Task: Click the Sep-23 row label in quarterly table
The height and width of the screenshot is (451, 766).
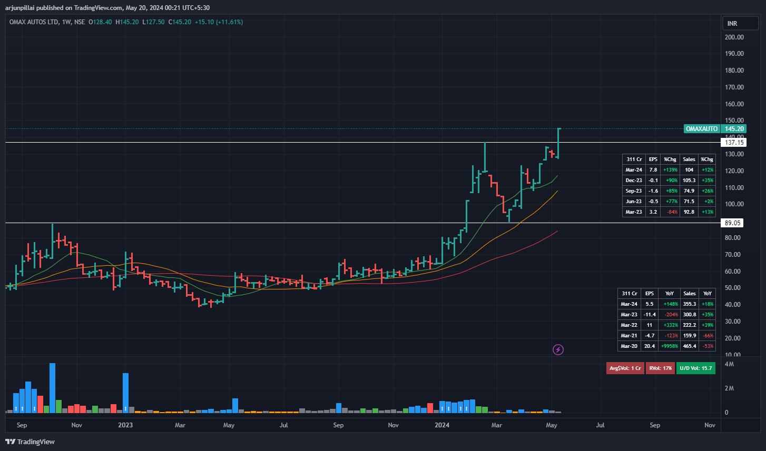Action: [x=633, y=191]
